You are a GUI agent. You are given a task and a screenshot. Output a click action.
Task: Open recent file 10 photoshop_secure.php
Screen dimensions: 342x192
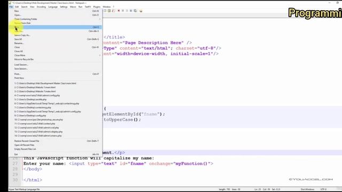coord(56,119)
